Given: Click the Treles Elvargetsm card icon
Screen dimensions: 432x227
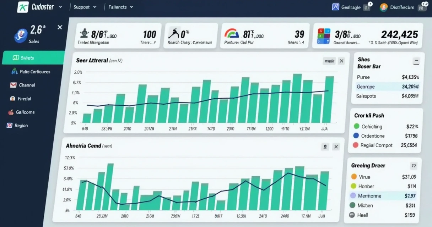Looking at the screenshot, I should [x=84, y=33].
